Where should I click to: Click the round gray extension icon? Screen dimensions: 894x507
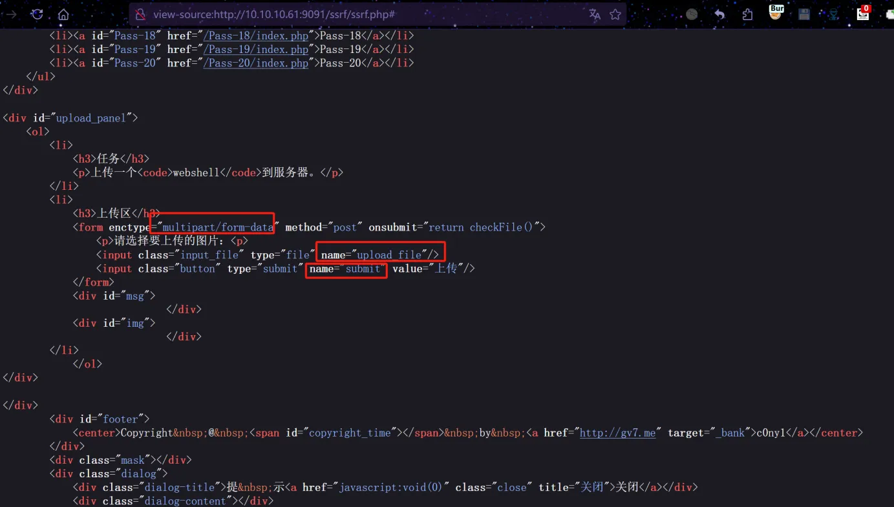692,14
